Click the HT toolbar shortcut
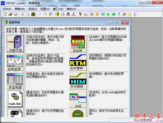 click(x=103, y=14)
